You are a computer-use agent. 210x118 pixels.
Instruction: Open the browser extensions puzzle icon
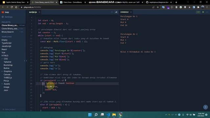(x=198, y=7)
